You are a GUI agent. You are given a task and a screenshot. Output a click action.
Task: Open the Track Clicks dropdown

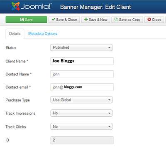point(81,126)
